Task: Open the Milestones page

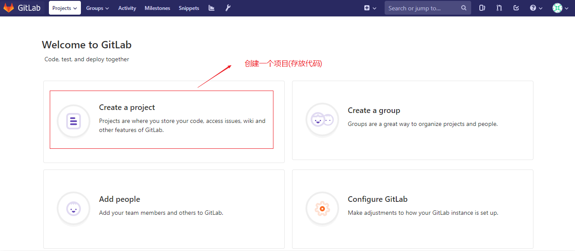Action: (157, 8)
